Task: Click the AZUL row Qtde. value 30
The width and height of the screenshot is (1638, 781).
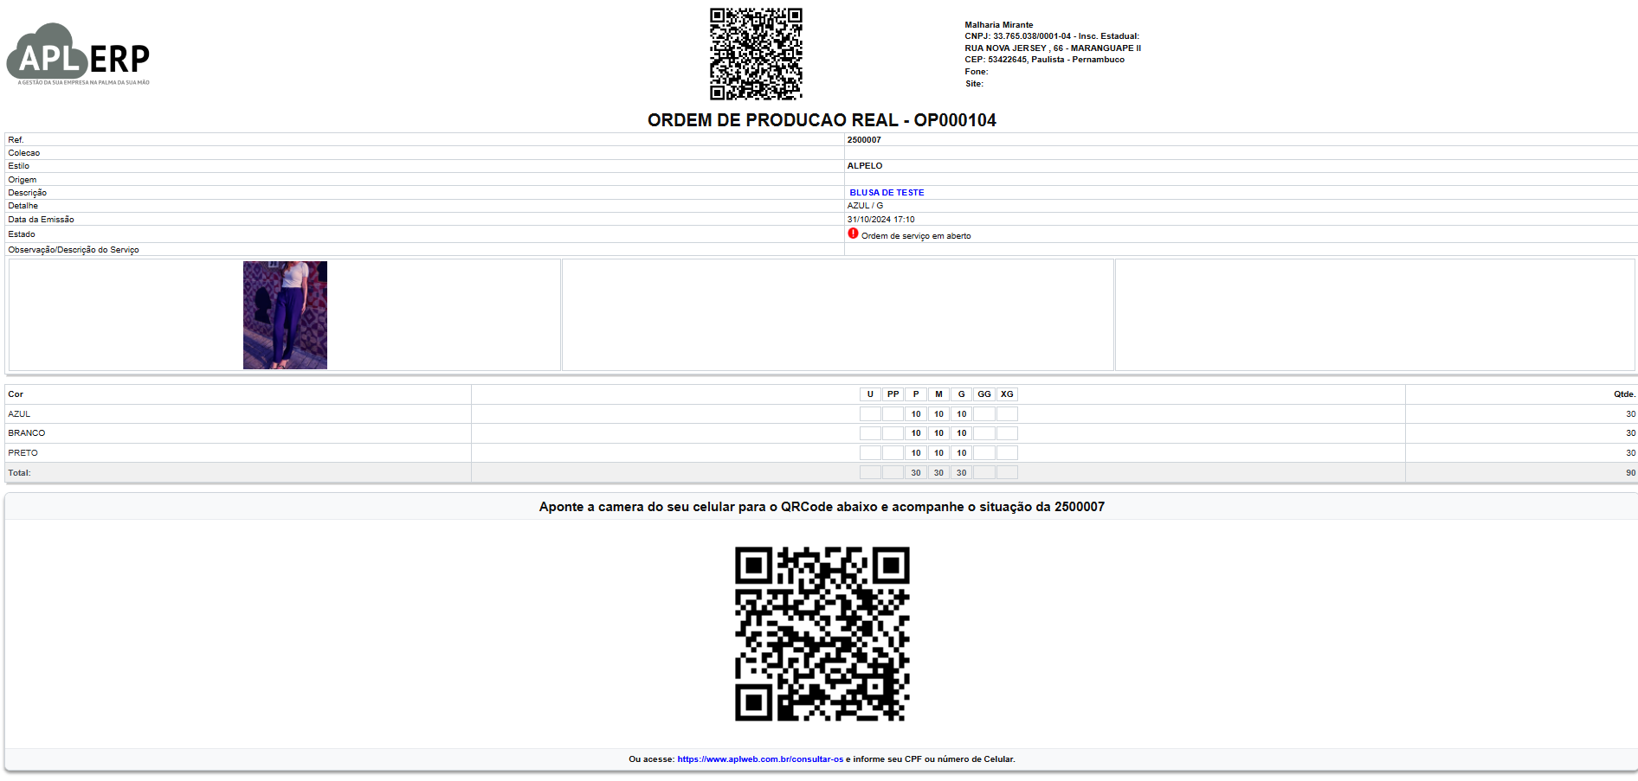Action: pos(1630,414)
